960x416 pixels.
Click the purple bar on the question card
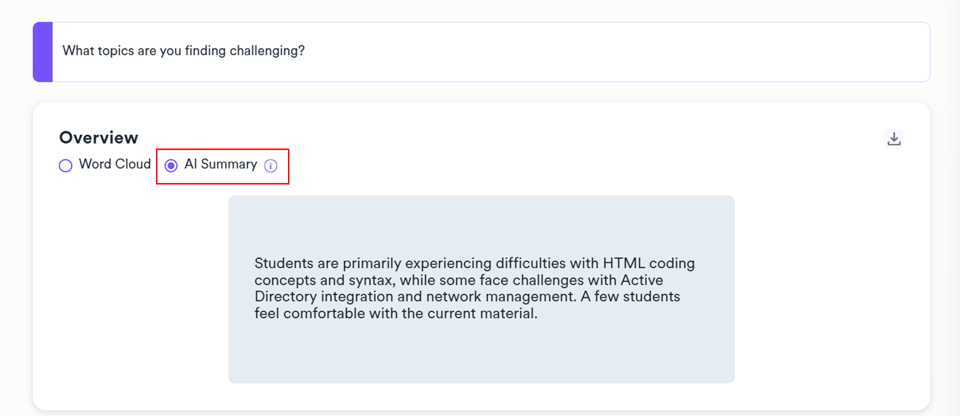[43, 52]
